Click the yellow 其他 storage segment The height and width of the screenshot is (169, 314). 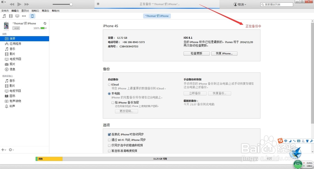click(x=50, y=159)
